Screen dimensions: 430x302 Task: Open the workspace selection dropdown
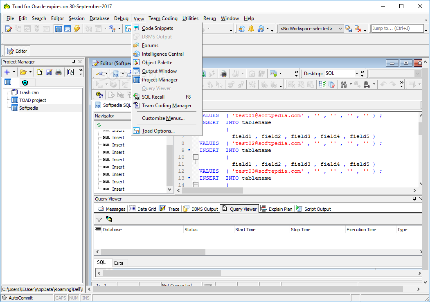tap(340, 29)
